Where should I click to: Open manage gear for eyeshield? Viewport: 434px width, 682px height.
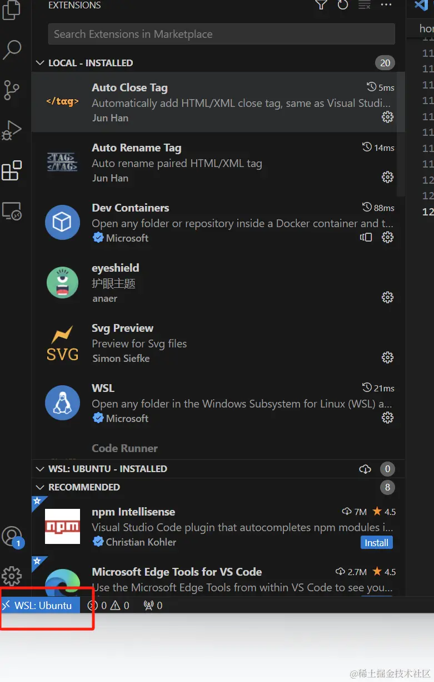click(x=388, y=297)
